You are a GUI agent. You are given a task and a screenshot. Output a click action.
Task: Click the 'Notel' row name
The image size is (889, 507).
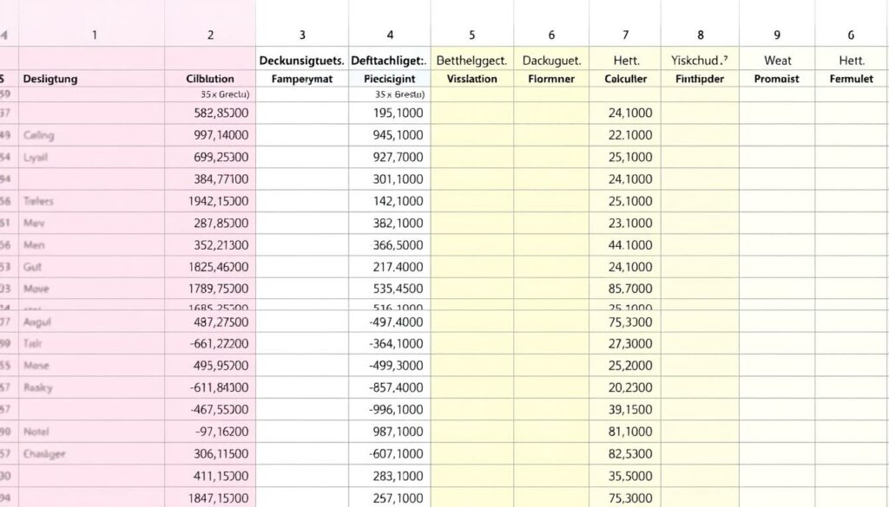tap(36, 432)
